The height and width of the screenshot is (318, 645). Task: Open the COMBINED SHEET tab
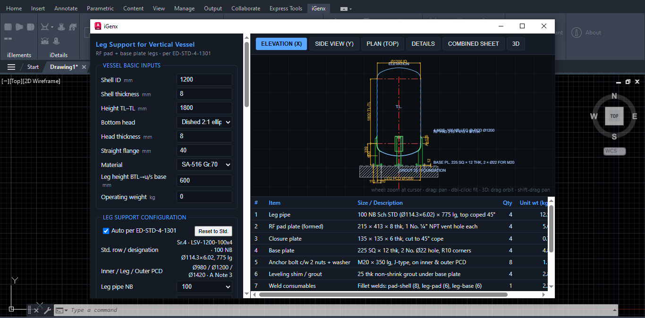tap(474, 44)
